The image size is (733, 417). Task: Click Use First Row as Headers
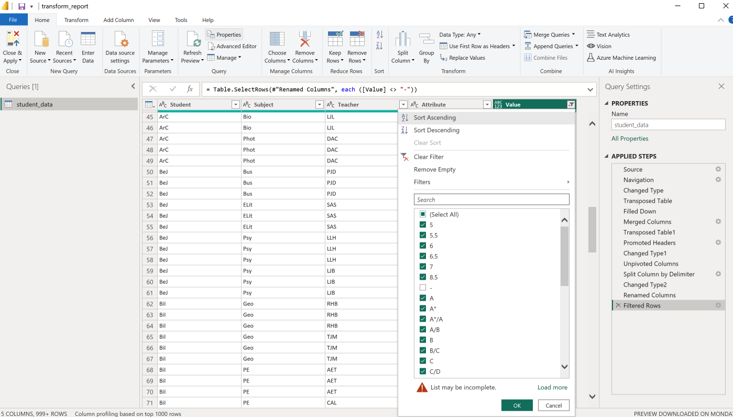click(477, 46)
